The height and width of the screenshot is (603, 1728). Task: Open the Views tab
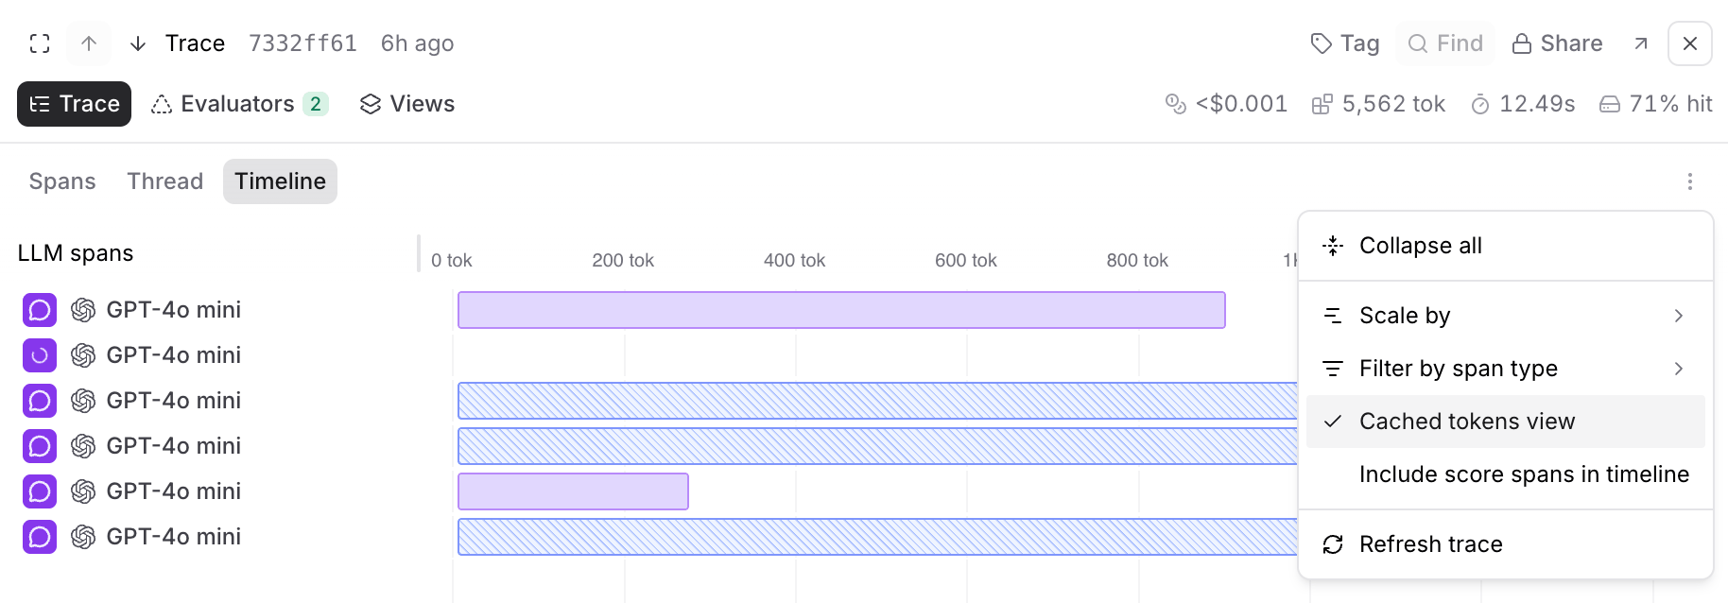[x=407, y=104]
